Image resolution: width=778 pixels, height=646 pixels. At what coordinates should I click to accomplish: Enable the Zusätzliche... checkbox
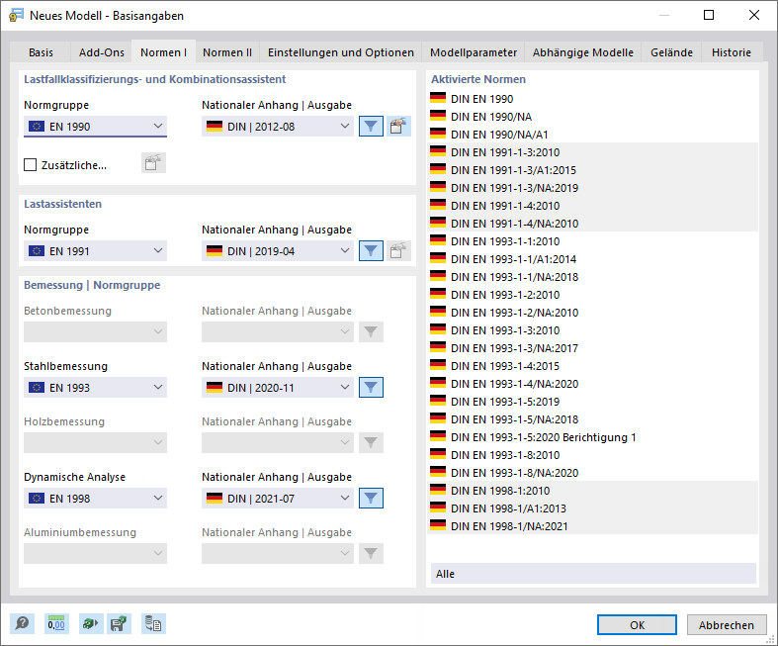point(31,165)
